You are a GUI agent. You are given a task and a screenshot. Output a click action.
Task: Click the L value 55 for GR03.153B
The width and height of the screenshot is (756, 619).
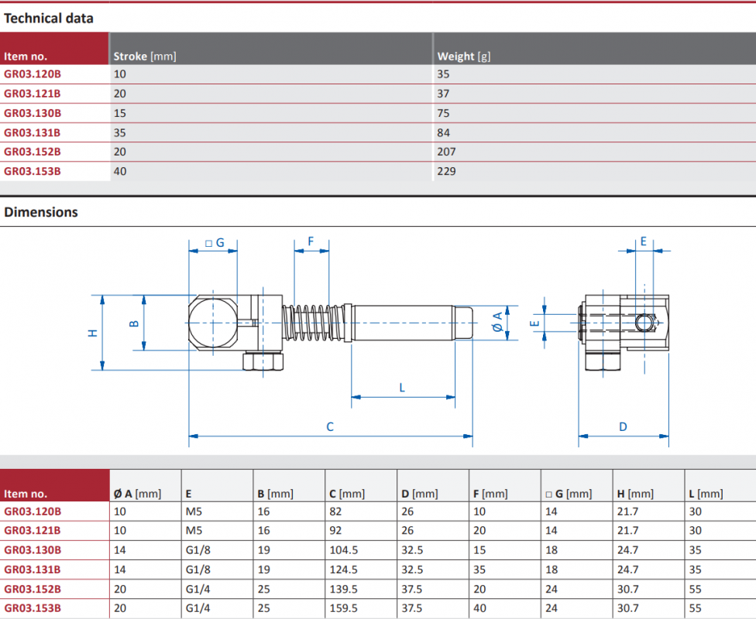(x=696, y=608)
